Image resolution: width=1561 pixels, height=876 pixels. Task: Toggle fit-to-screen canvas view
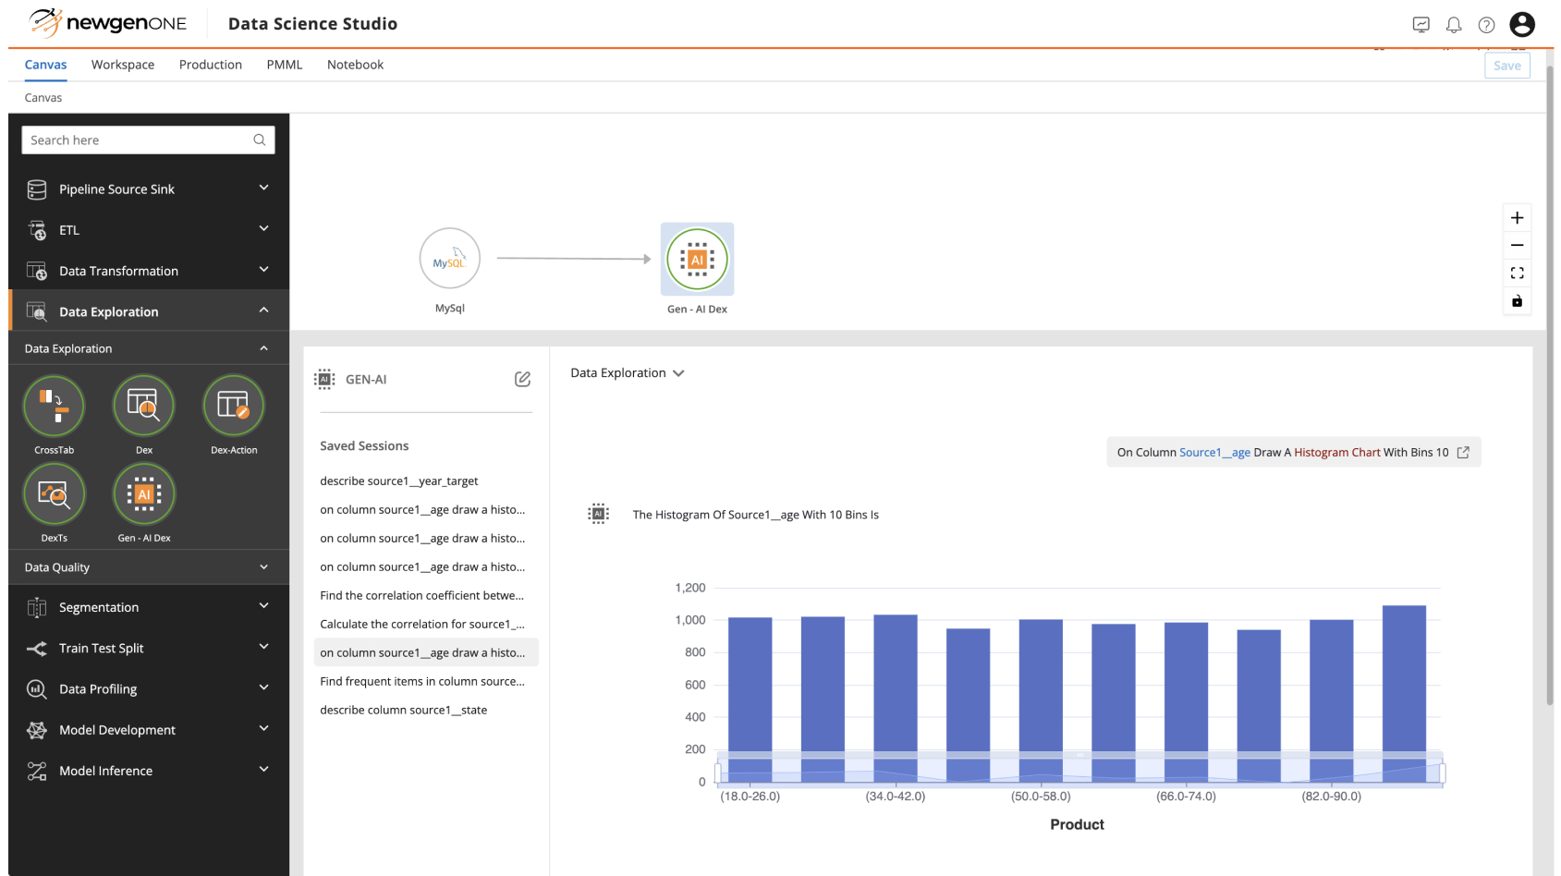coord(1517,274)
